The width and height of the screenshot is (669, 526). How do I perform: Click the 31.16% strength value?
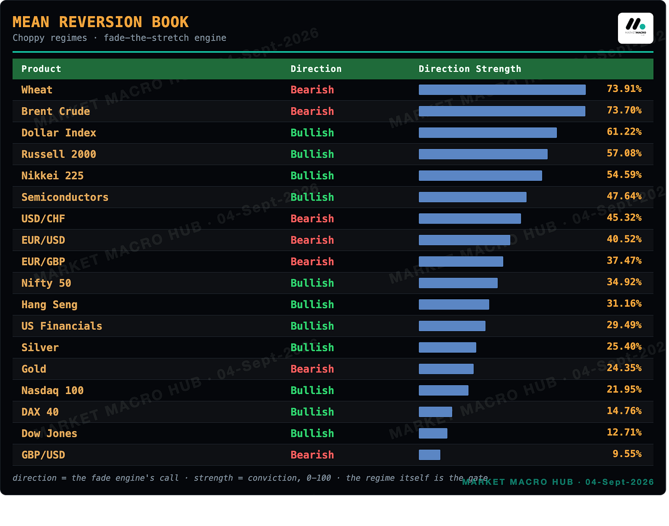pos(624,303)
